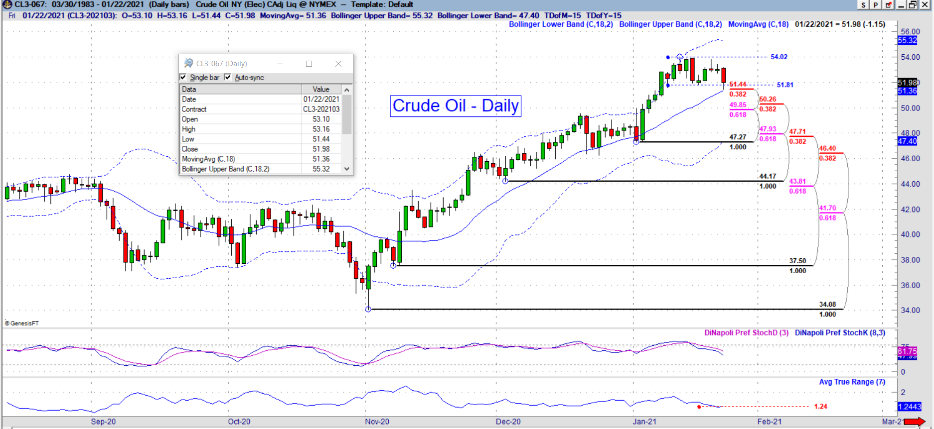Click the data window scrollbar up arrow
Screen dimensions: 934x429
point(347,90)
